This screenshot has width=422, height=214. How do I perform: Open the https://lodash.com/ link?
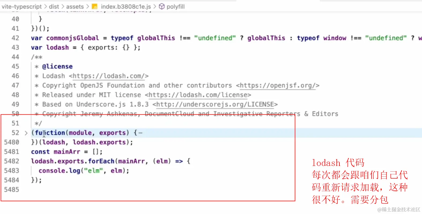(109, 76)
